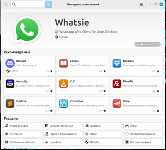
Task: Click inside the search input field
Action: coord(28,5)
